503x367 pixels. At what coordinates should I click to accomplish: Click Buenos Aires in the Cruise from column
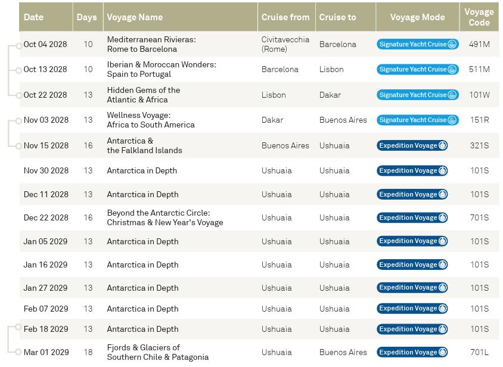click(285, 145)
